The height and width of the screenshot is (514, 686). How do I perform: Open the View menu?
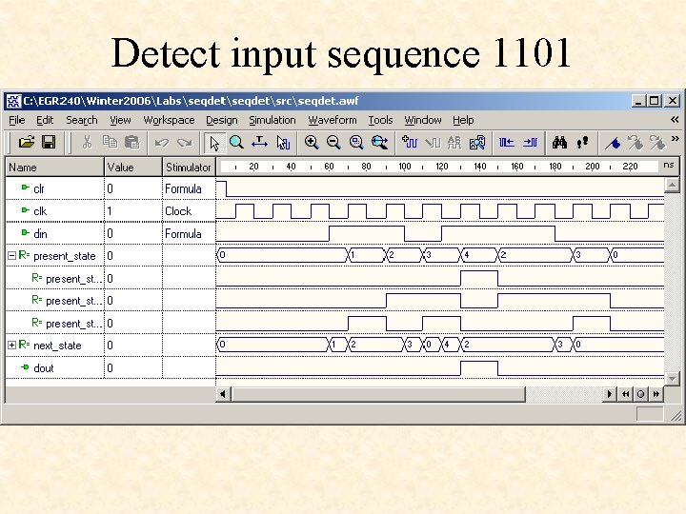tap(120, 120)
